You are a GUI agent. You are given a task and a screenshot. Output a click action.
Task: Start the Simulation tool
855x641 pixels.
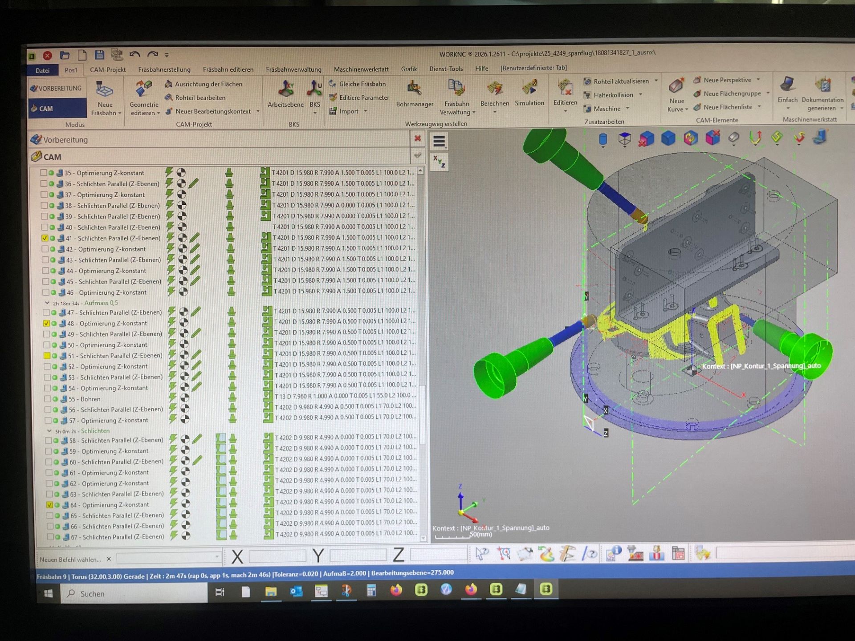[x=529, y=93]
